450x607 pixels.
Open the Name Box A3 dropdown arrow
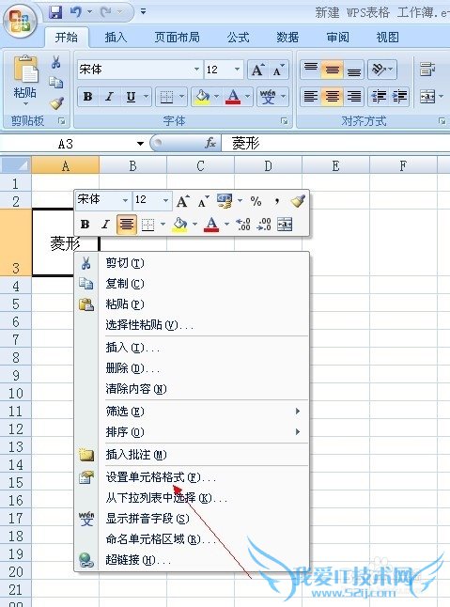[140, 144]
